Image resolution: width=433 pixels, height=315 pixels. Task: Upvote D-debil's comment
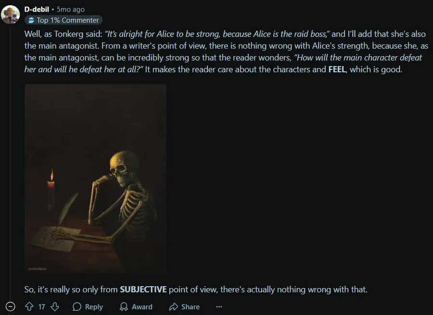point(29,306)
